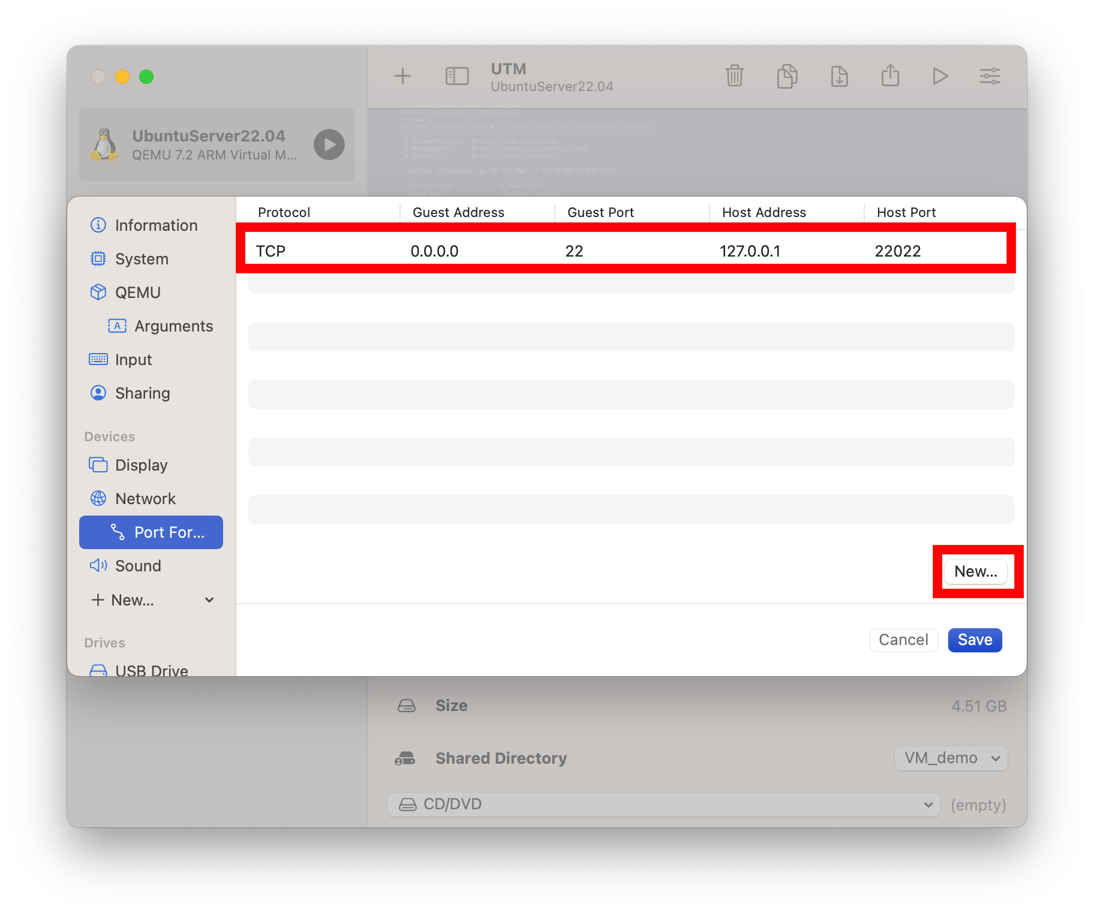Click the Arguments letter-A icon

(117, 326)
